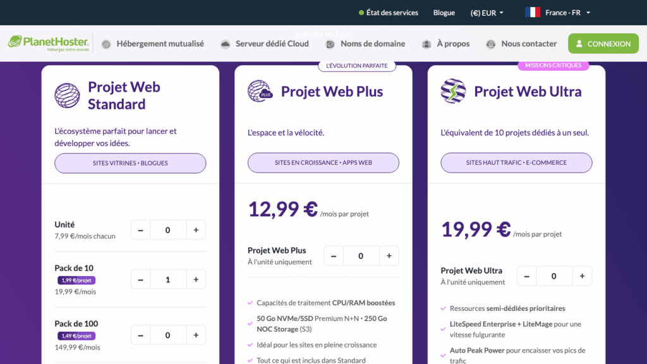
Task: Click the SITES EN CROISSANCE • APPS WEB pill
Action: point(323,162)
